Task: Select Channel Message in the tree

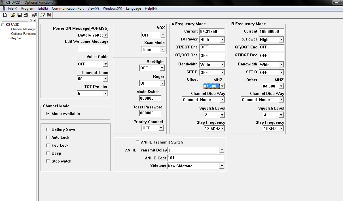Action: [x=23, y=29]
